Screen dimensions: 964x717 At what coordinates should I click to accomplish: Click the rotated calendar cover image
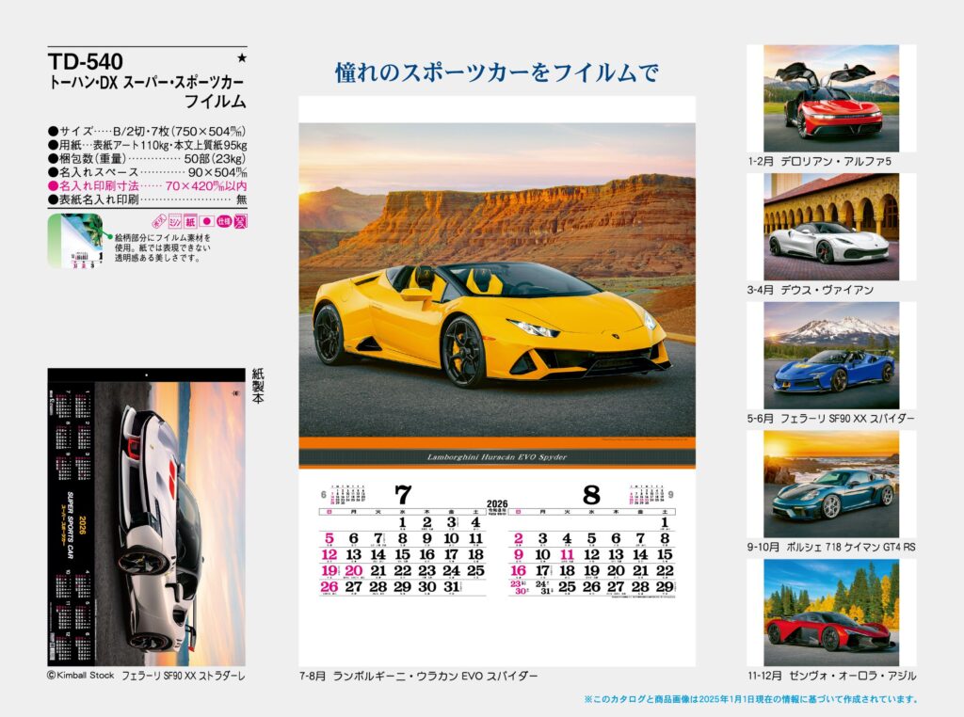click(x=146, y=517)
